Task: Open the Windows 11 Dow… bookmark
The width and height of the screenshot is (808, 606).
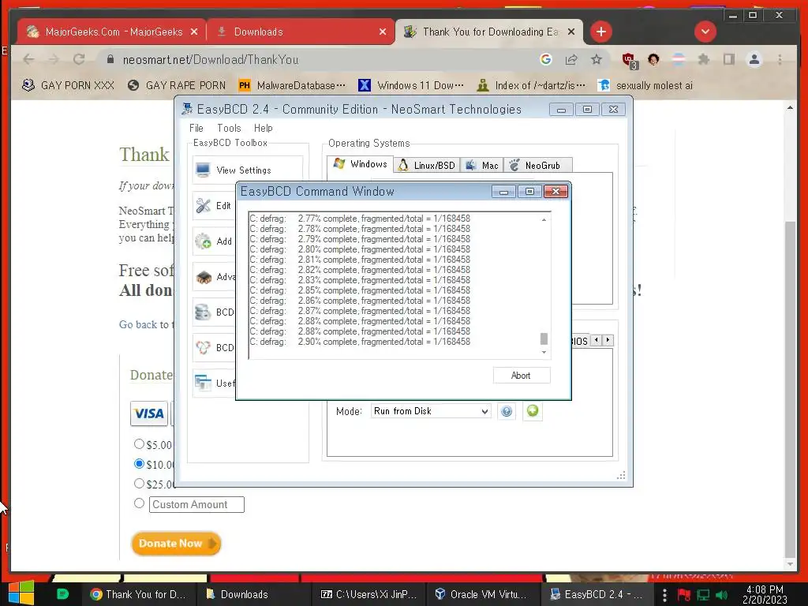Action: point(410,85)
